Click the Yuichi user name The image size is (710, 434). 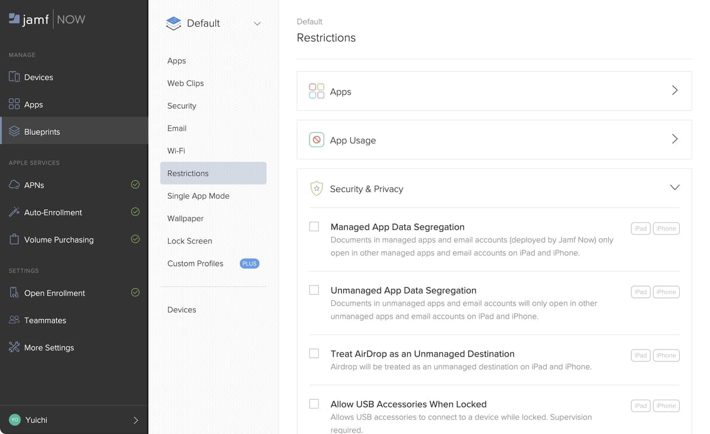pos(36,420)
